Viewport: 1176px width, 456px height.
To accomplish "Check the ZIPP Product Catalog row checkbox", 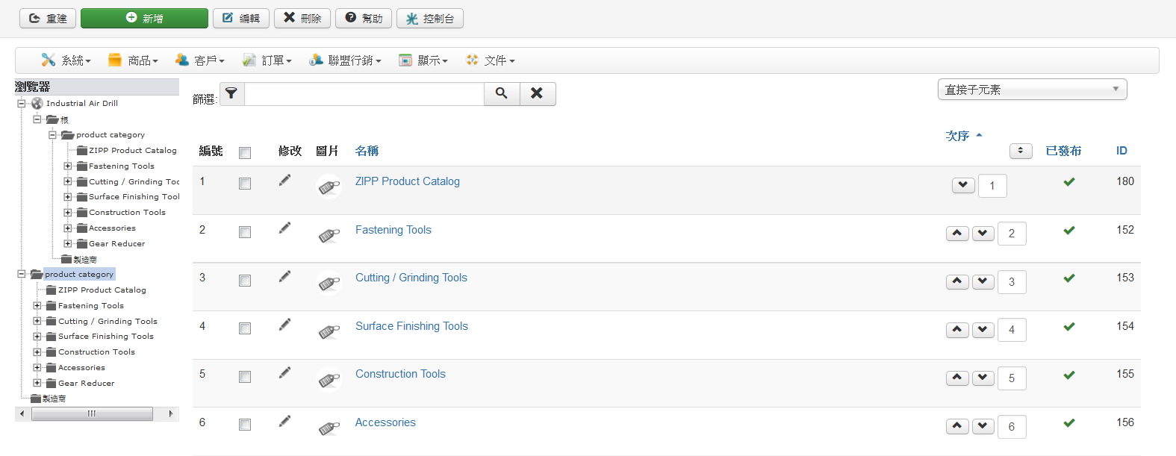I will [245, 184].
